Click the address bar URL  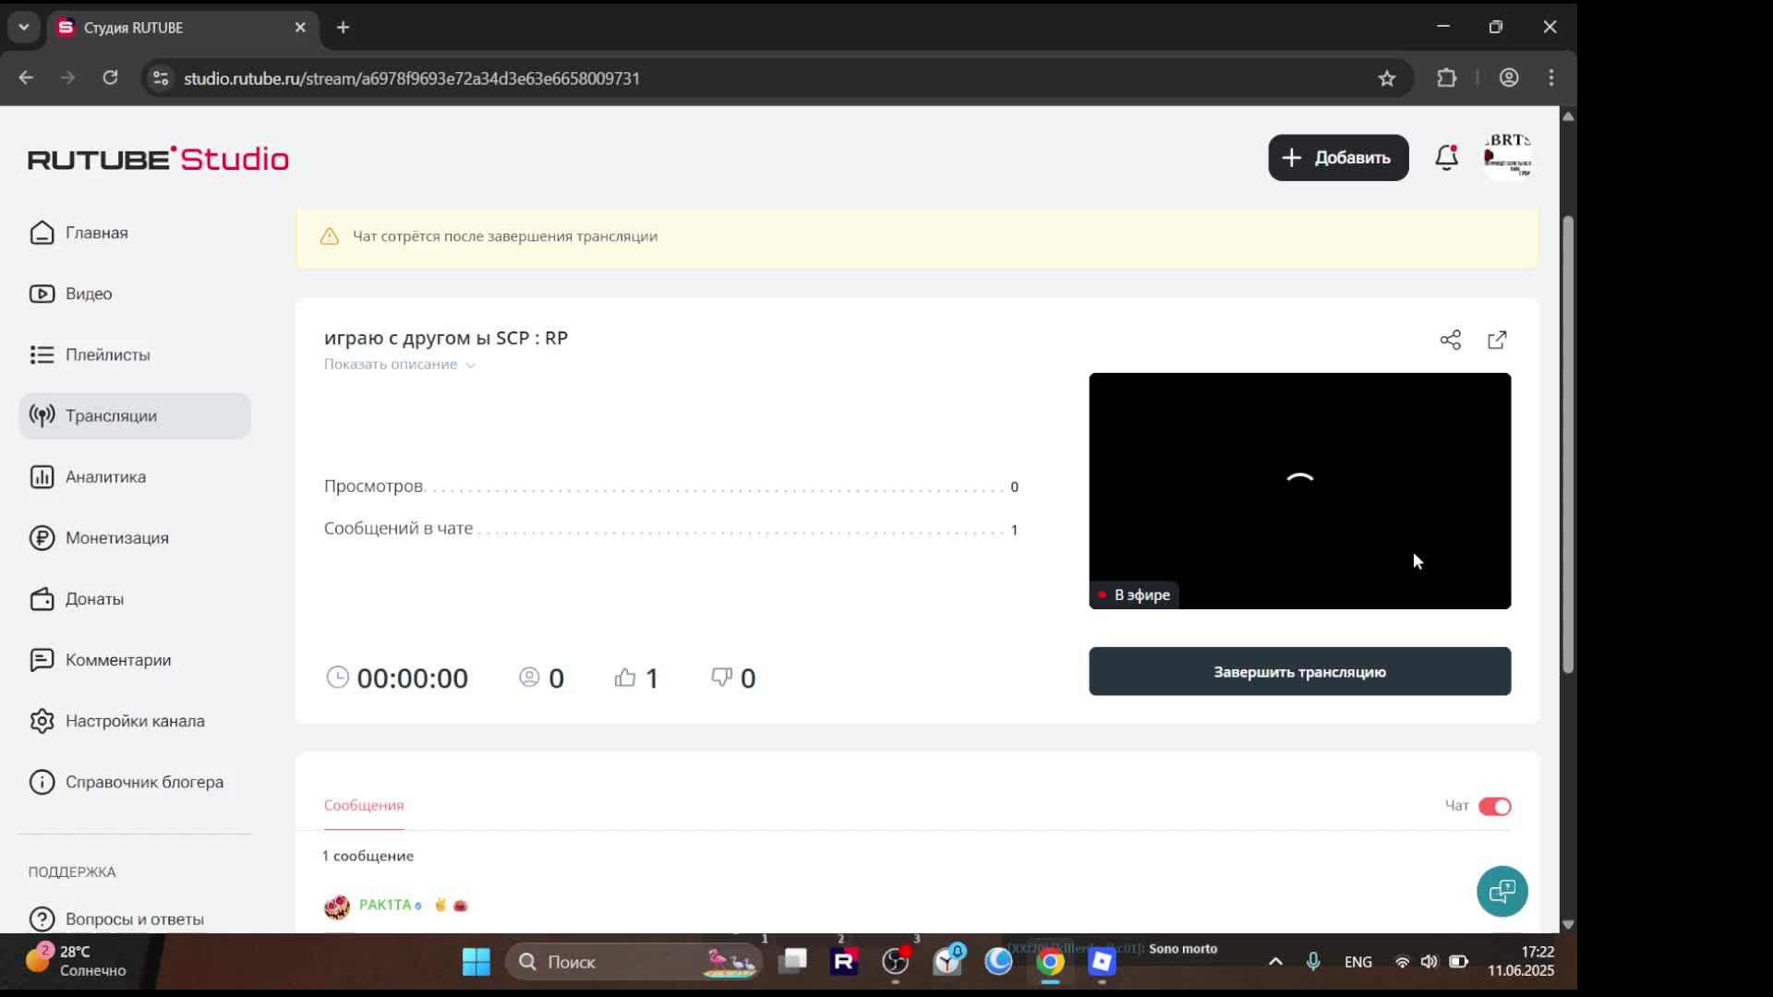[412, 78]
